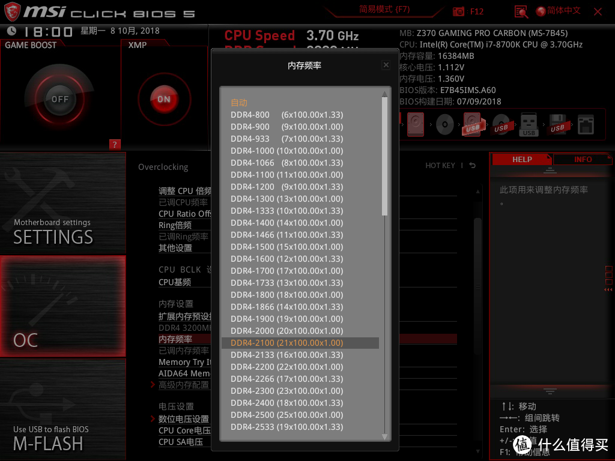
Task: Click scroll-down arrow in frequency list
Action: click(x=384, y=437)
